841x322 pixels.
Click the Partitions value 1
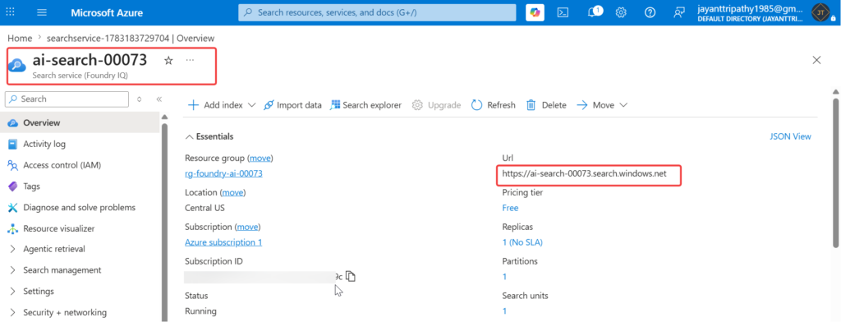[x=504, y=276]
